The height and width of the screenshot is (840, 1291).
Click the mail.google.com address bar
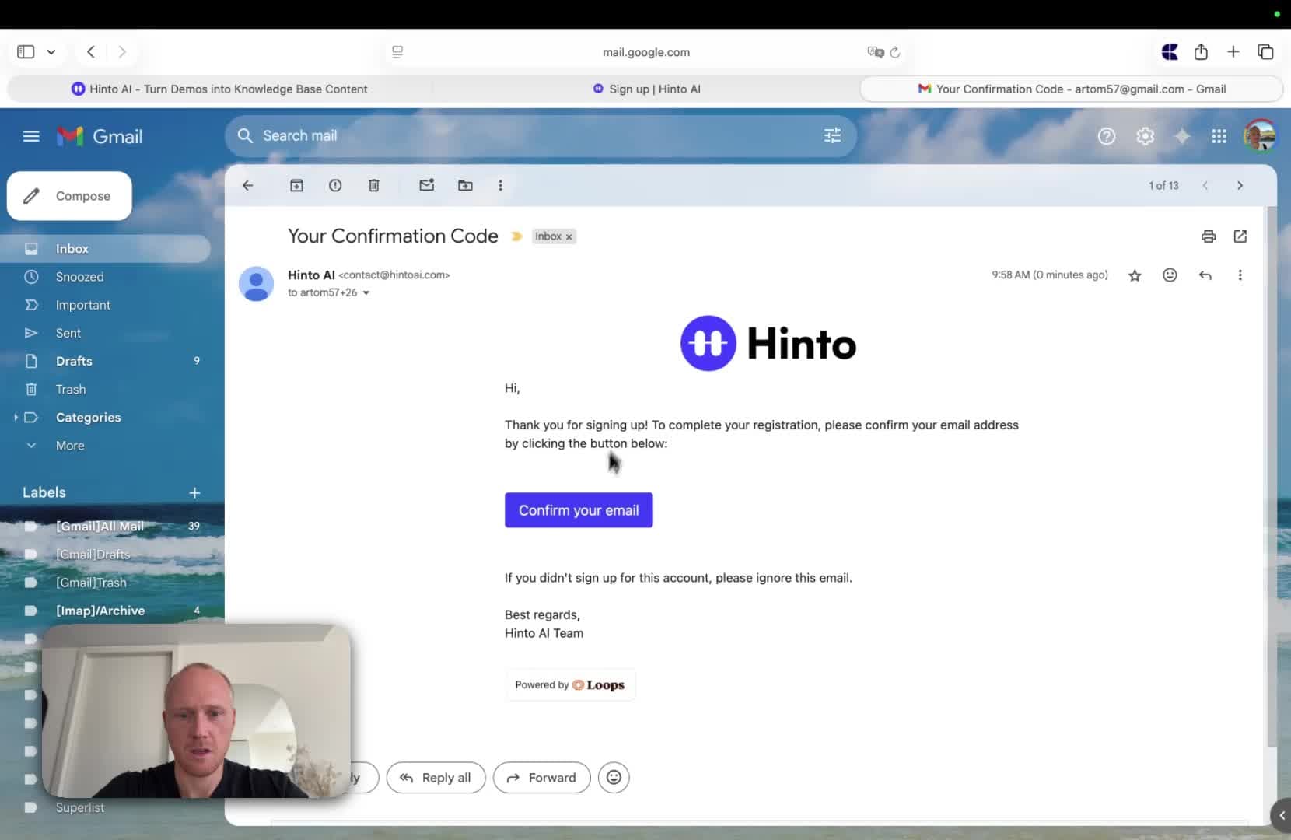pos(645,52)
